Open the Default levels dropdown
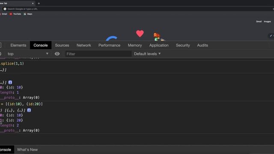Screen dimensions: 274x154 [x=147, y=54]
